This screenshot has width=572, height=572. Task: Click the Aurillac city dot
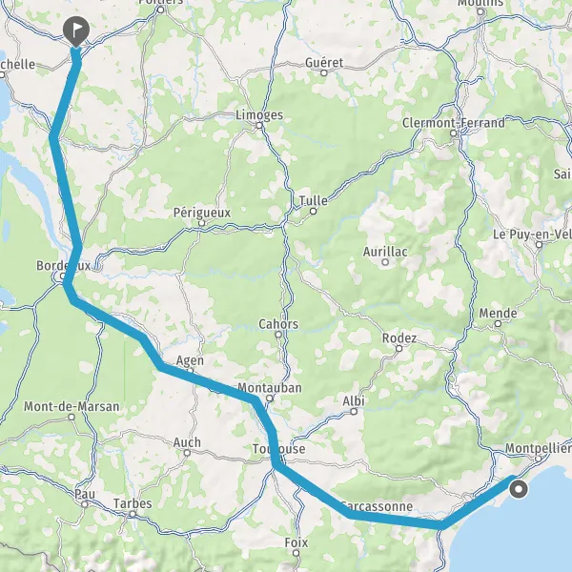pos(385,262)
